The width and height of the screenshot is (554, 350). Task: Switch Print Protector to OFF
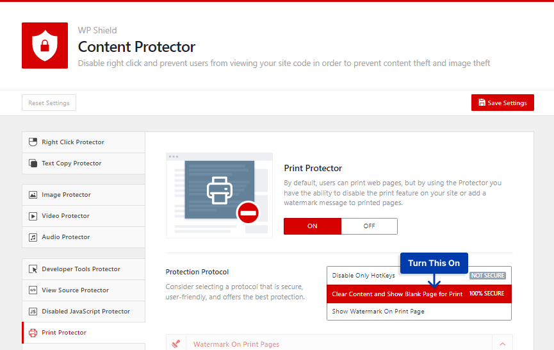369,226
